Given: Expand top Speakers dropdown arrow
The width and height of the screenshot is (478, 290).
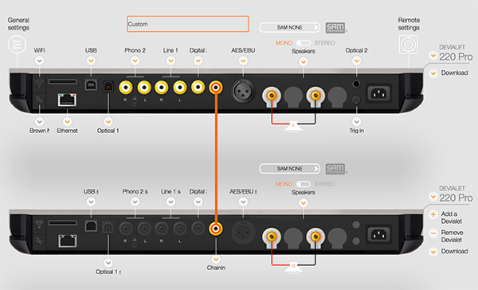Looking at the screenshot, I should [x=304, y=62].
